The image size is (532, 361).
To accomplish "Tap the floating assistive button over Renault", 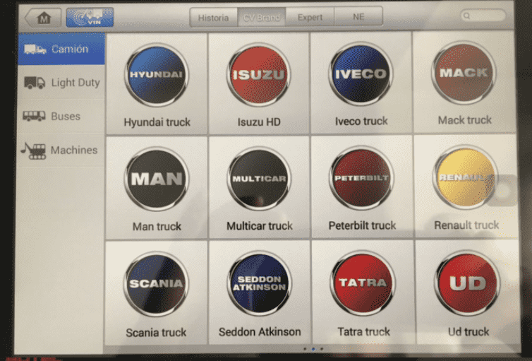I will pyautogui.click(x=503, y=191).
